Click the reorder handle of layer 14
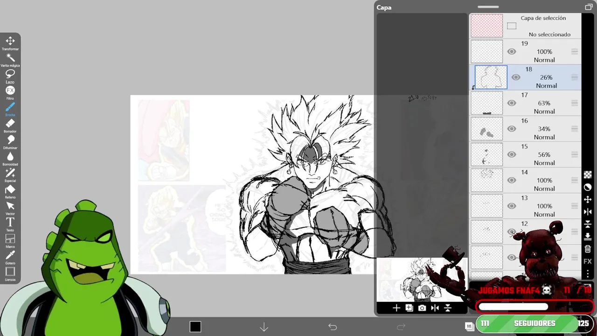 (x=575, y=180)
